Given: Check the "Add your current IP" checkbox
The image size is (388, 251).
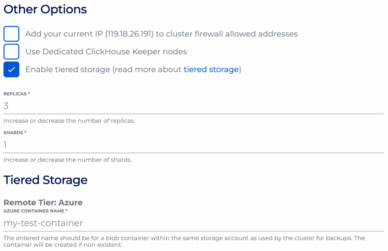Looking at the screenshot, I should tap(11, 34).
